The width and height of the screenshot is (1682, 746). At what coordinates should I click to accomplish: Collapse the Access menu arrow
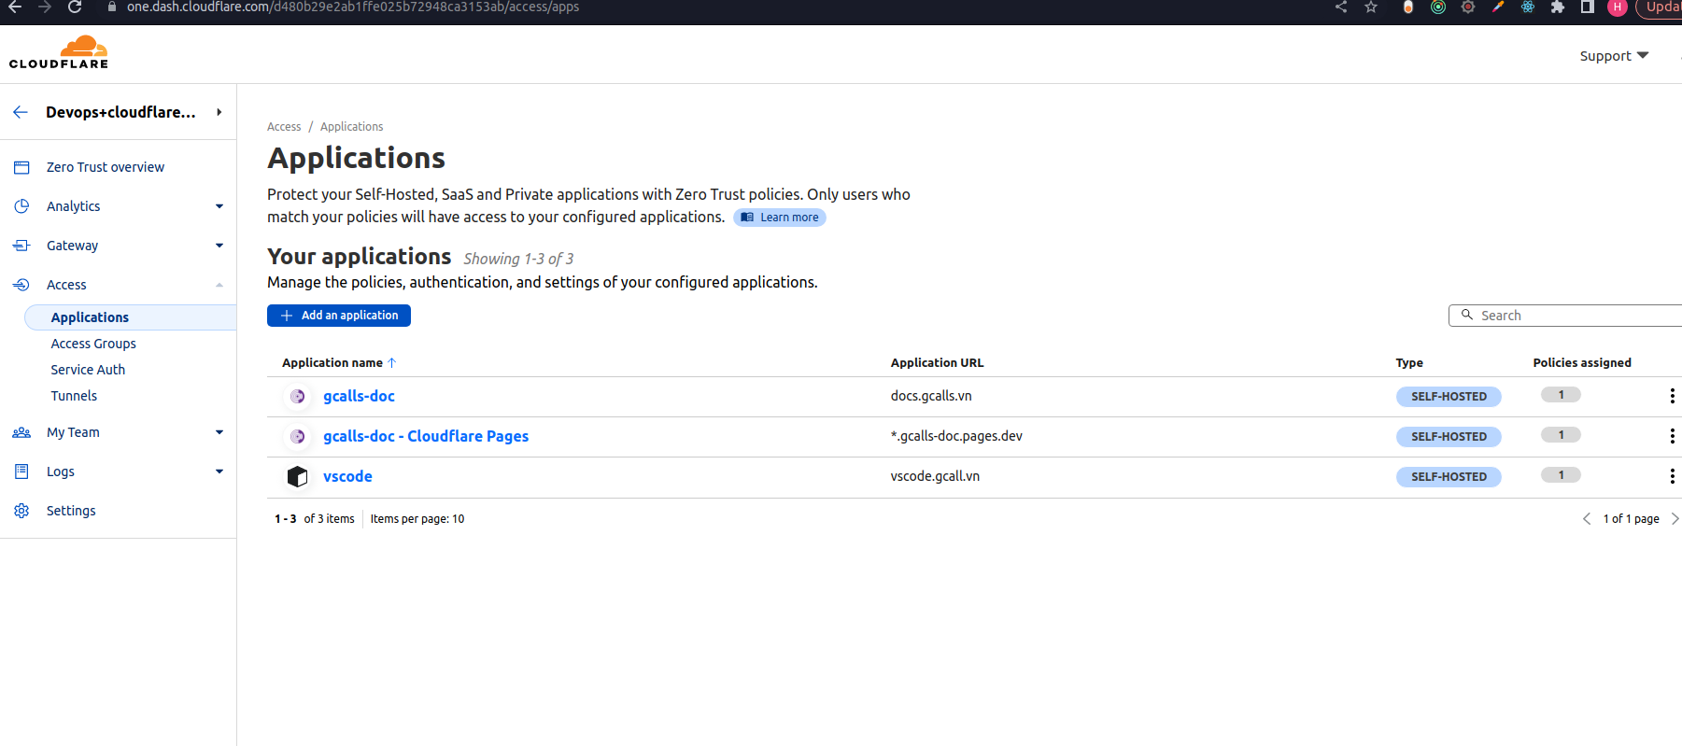(219, 285)
